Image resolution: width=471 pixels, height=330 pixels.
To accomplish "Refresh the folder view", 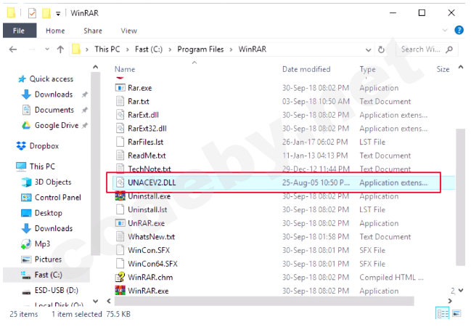I will pos(381,49).
